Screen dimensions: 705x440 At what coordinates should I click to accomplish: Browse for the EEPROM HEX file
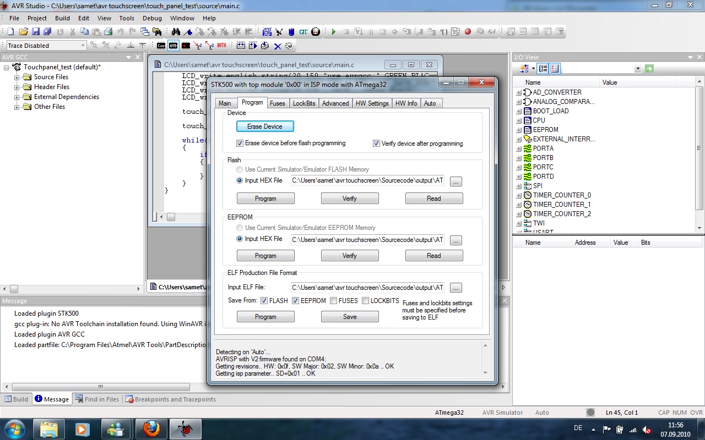point(455,240)
